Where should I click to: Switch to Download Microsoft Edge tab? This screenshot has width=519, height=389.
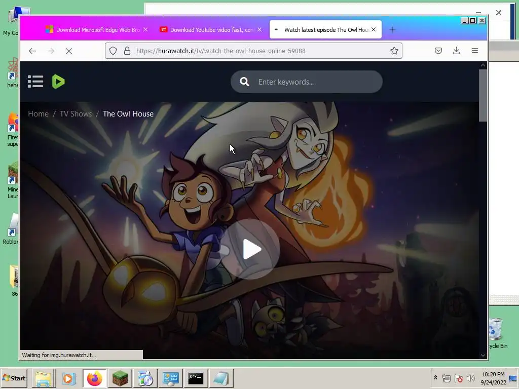[96, 30]
